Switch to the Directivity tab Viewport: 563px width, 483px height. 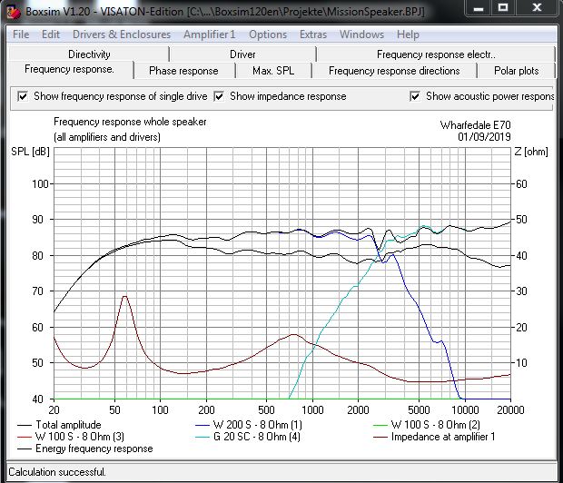89,54
